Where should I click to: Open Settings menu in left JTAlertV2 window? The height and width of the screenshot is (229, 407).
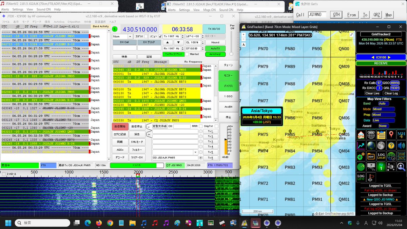coord(18,9)
